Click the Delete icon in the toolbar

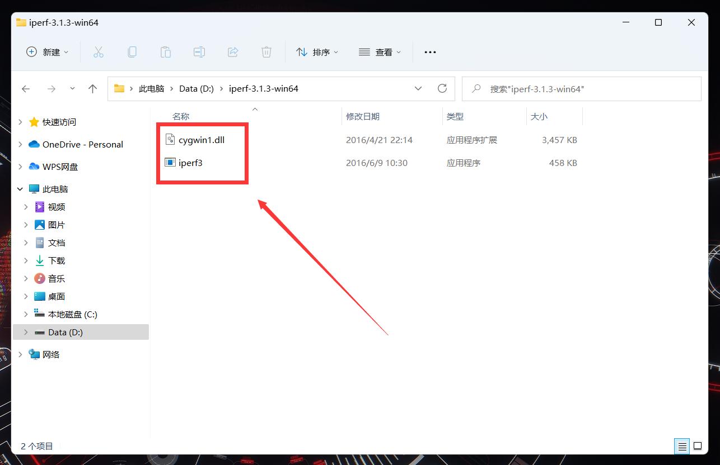click(x=267, y=52)
